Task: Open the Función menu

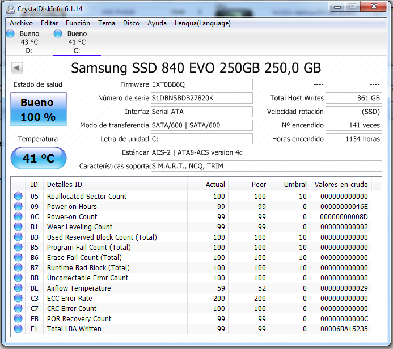Action: click(x=78, y=23)
